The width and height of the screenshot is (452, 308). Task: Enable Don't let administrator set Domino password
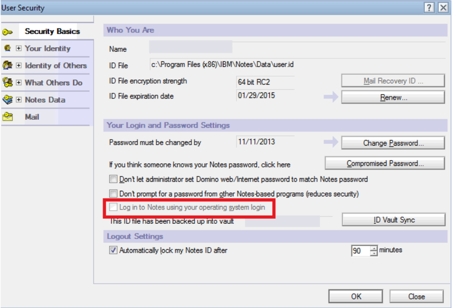click(113, 179)
